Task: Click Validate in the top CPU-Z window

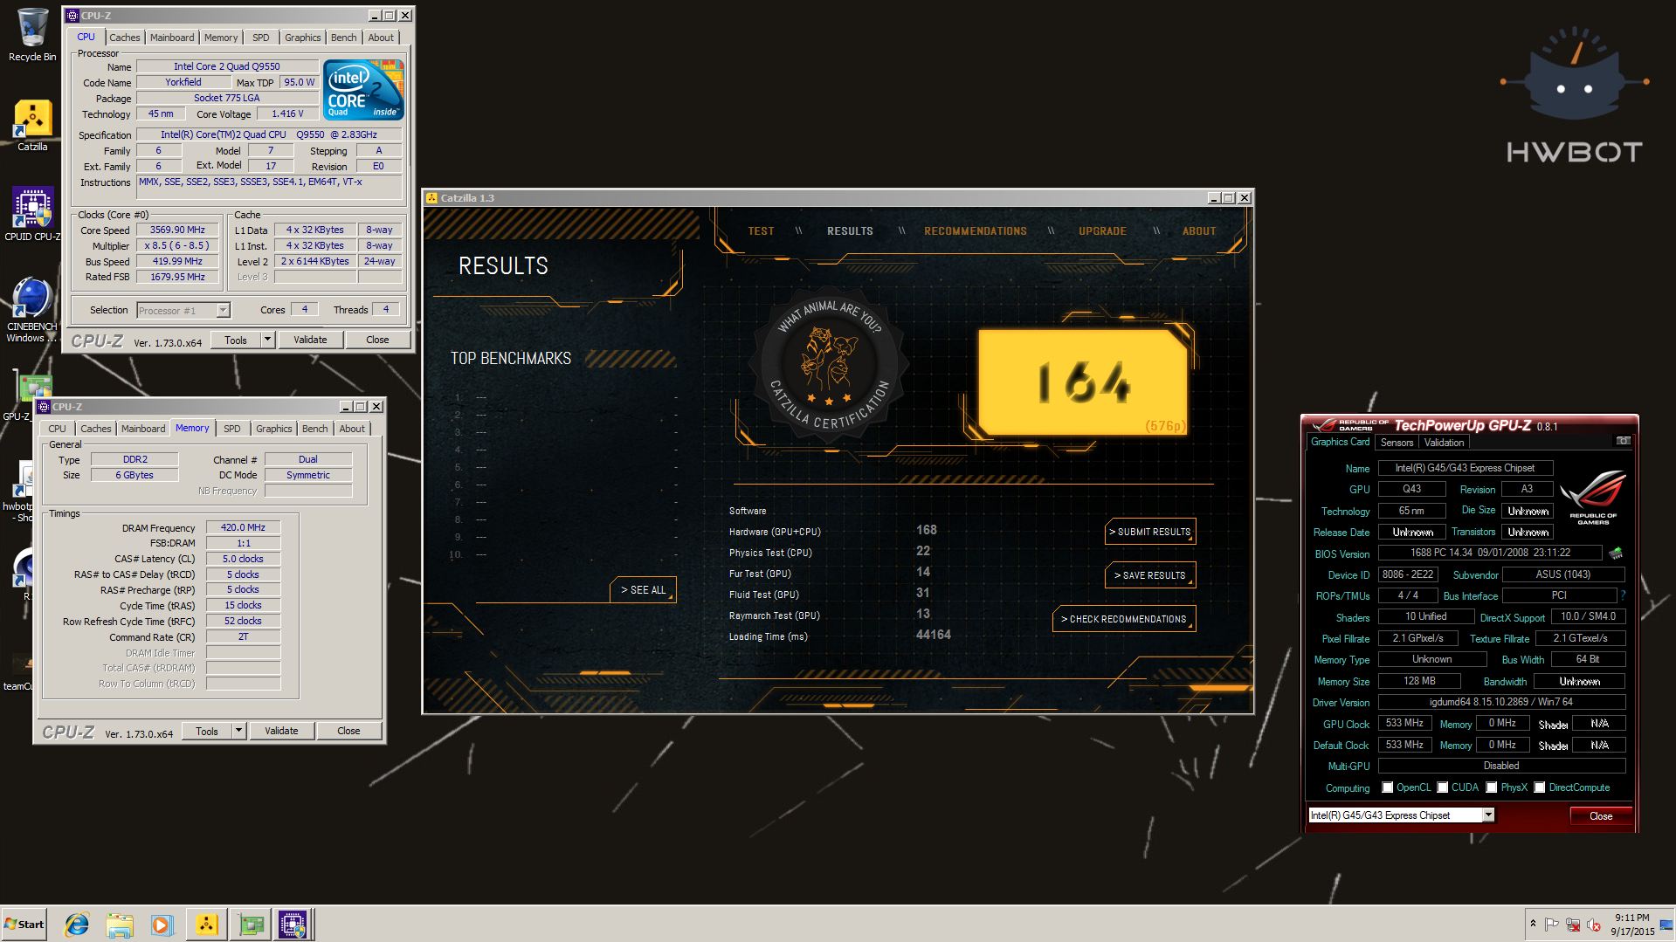Action: [310, 340]
